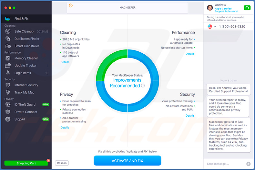This screenshot has width=255, height=170.
Task: Click the ID Theft Guard fingerprint icon
Action: [8, 104]
